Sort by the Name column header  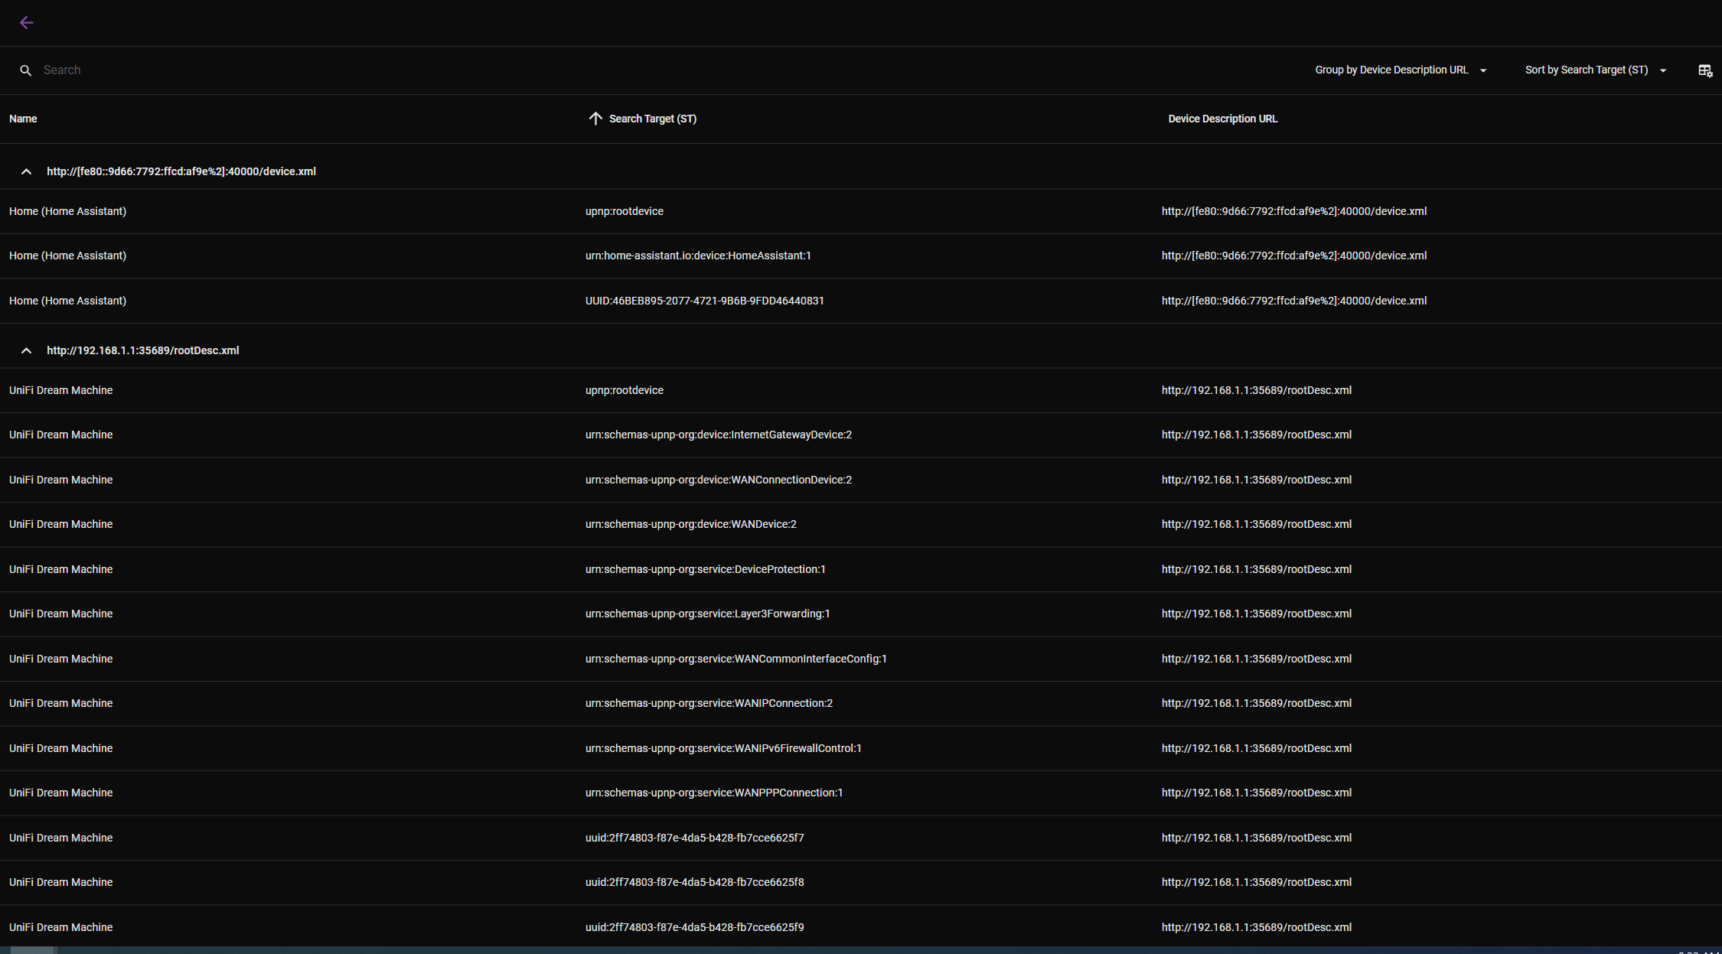(23, 119)
